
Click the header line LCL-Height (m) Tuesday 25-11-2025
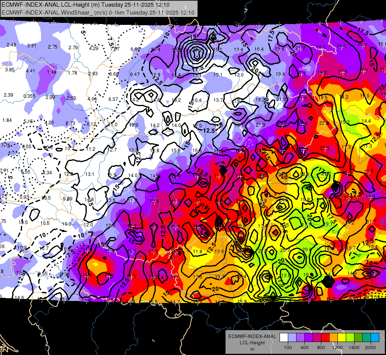click(x=86, y=4)
